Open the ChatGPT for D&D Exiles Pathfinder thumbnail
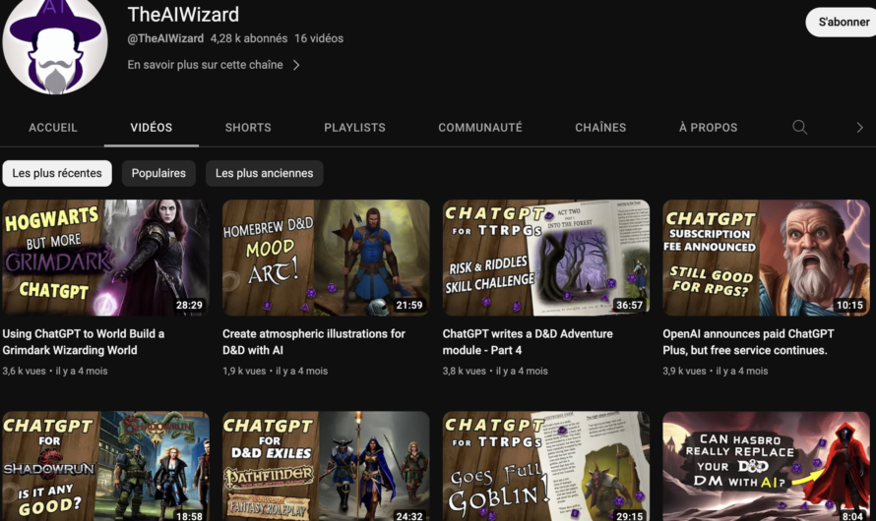Image resolution: width=876 pixels, height=521 pixels. click(326, 466)
